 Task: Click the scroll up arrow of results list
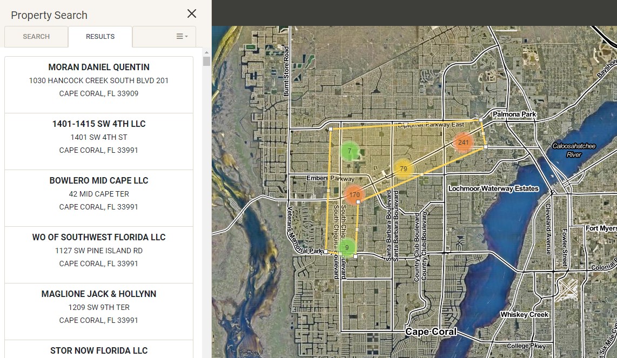pos(206,52)
